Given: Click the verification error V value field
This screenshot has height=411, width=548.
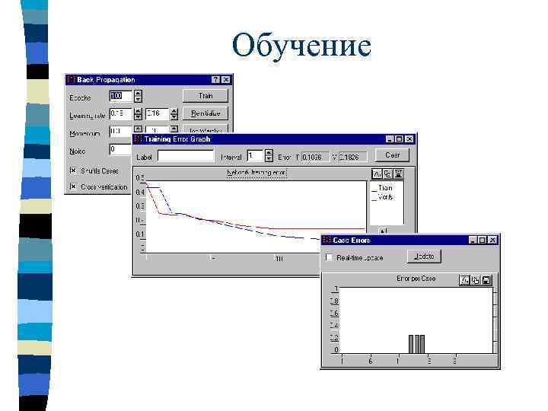Looking at the screenshot, I should 352,157.
